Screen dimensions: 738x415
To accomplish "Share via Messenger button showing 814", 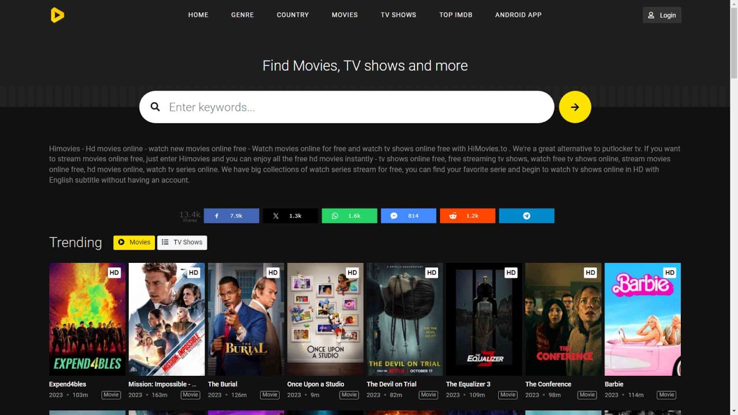I will 409,216.
